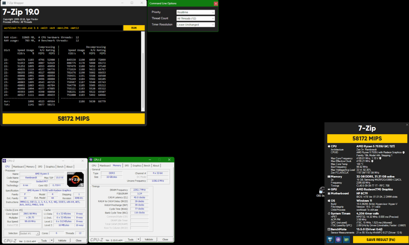Open the Timer Resolution dropdown
Image resolution: width=409 pixels, height=245 pixels.
196,24
